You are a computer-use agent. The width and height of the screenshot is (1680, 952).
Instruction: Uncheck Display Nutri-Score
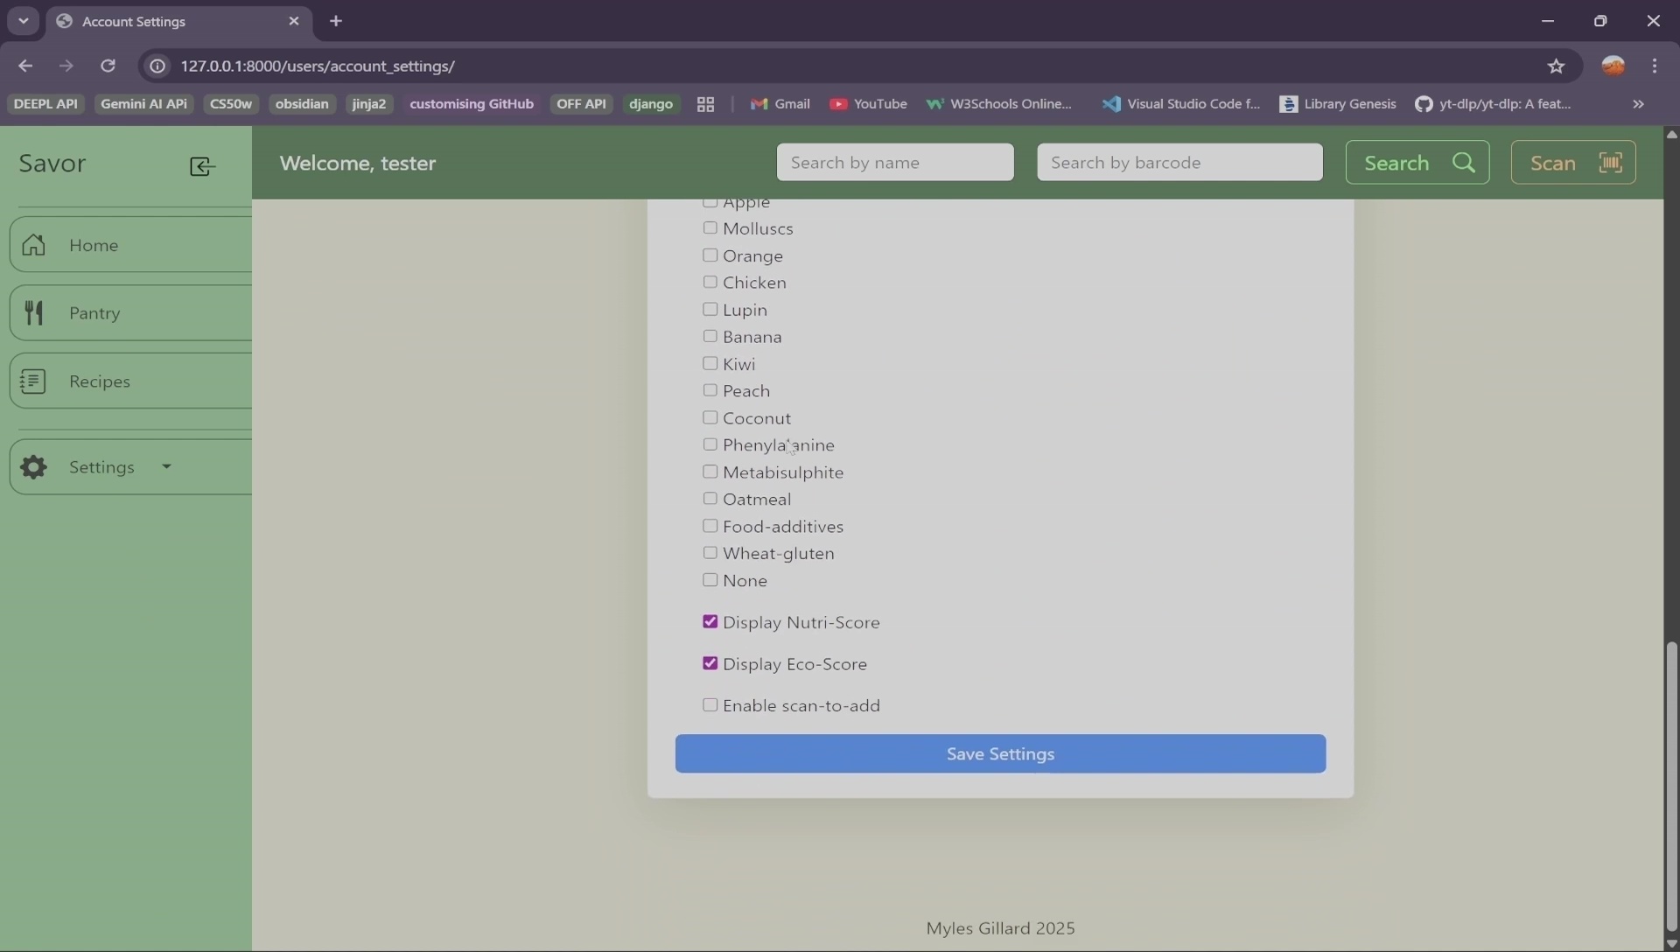click(x=710, y=621)
